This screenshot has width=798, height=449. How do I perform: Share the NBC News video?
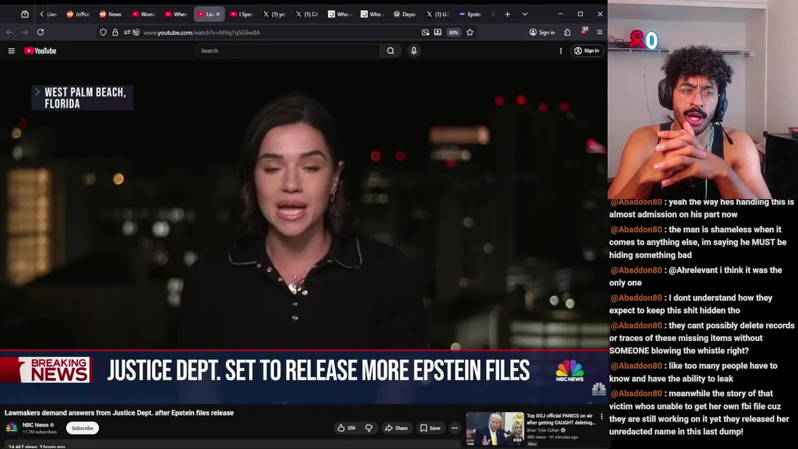pyautogui.click(x=396, y=428)
